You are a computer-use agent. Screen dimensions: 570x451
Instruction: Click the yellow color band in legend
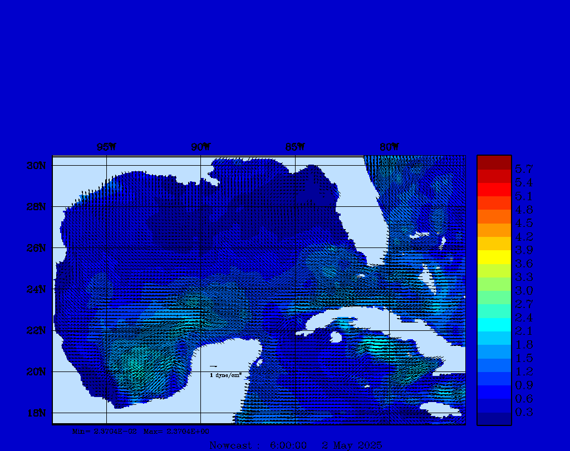pos(494,257)
